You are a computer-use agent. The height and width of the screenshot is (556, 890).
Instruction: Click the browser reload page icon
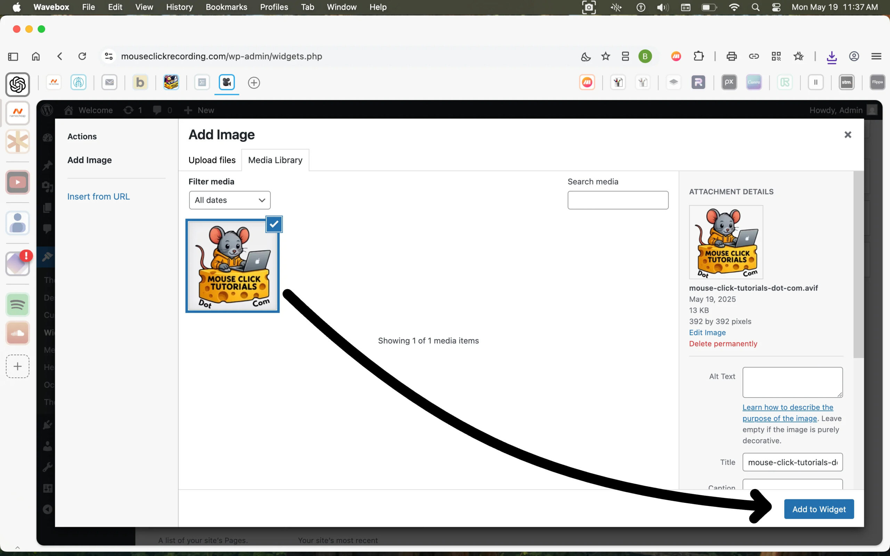pos(82,56)
